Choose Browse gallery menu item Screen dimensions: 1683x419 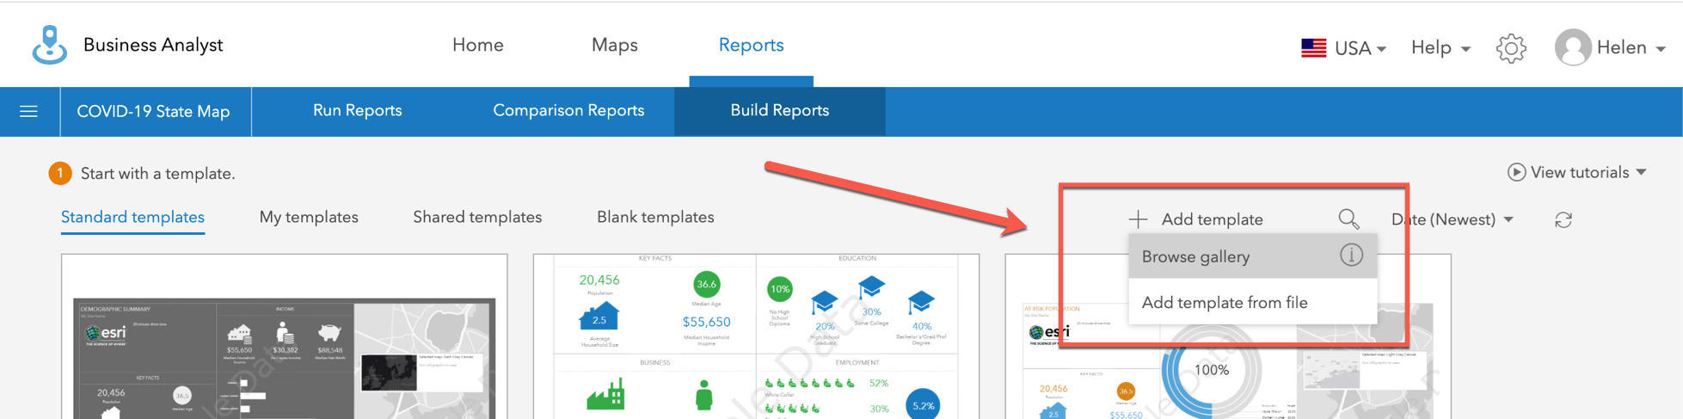coord(1252,256)
